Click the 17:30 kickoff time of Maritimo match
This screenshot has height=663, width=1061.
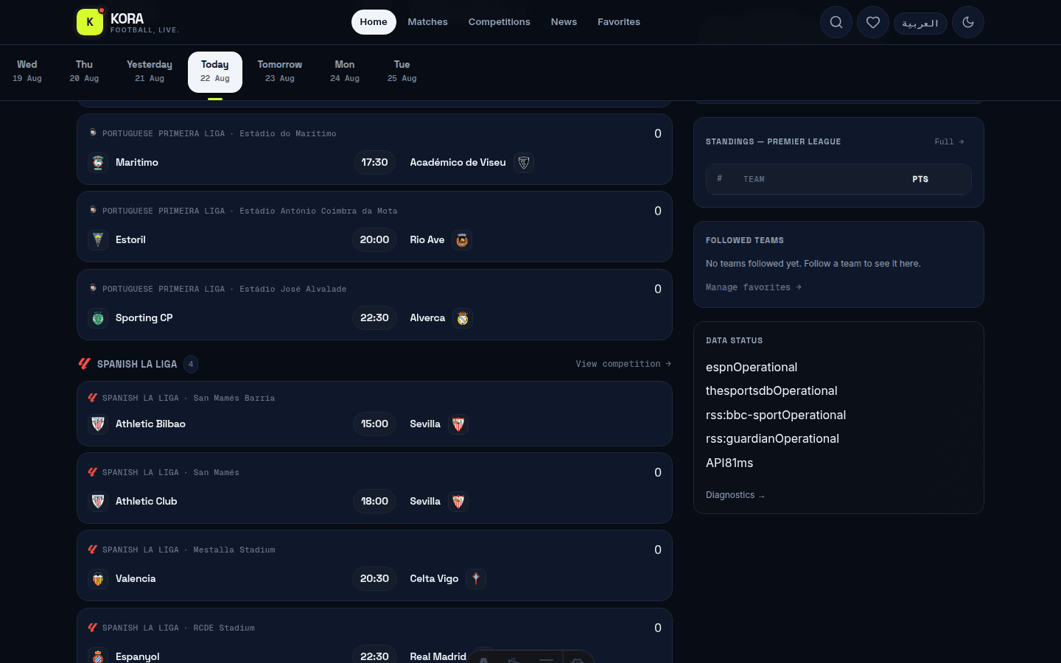click(374, 163)
